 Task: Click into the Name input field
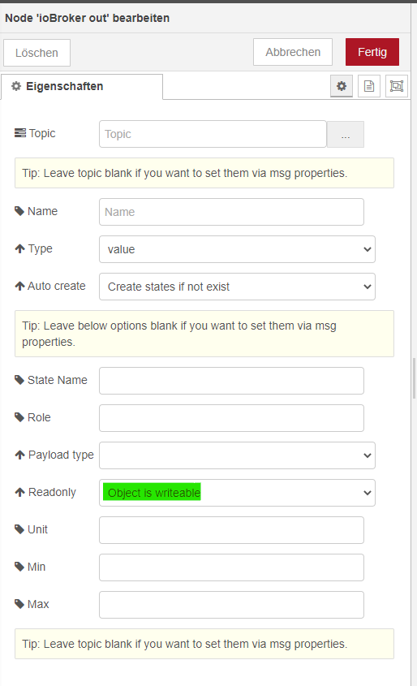click(231, 212)
